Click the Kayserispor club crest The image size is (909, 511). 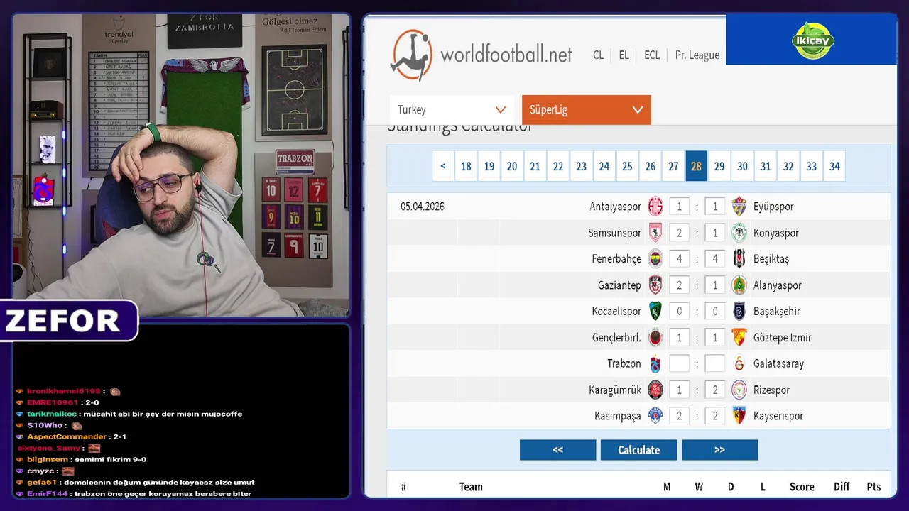point(739,416)
